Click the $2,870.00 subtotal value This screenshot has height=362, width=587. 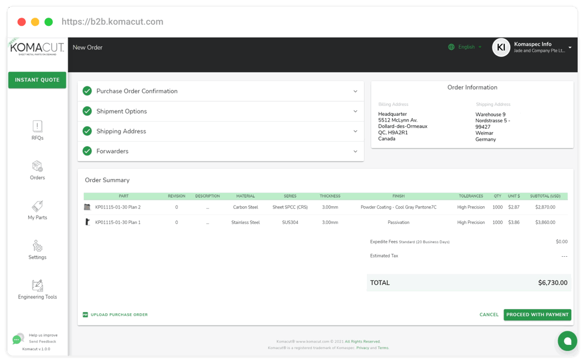(x=545, y=207)
